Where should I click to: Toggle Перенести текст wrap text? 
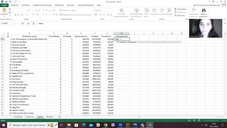[68, 10]
